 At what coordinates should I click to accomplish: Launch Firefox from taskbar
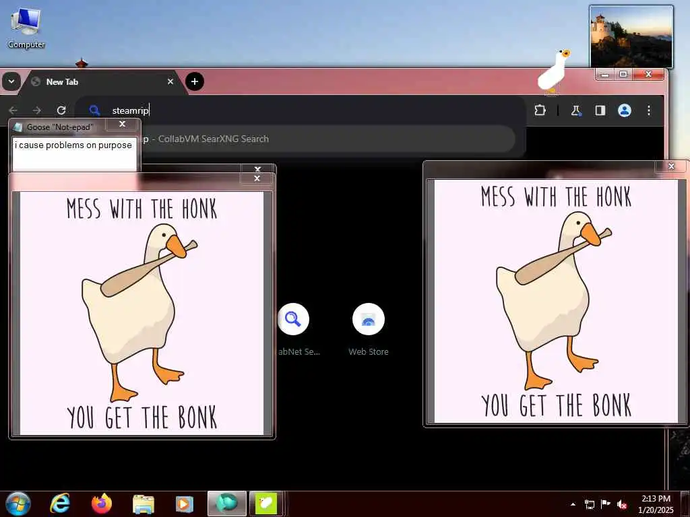pos(102,504)
